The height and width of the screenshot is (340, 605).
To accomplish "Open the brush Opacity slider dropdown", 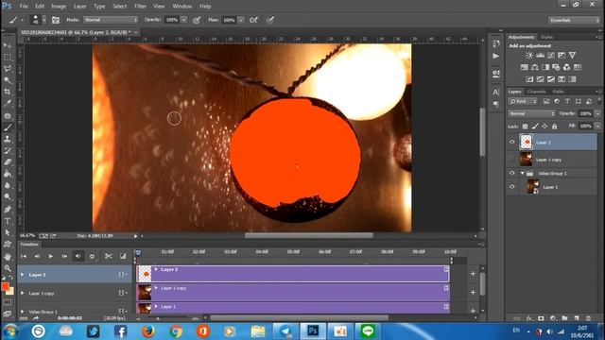I will pyautogui.click(x=184, y=20).
